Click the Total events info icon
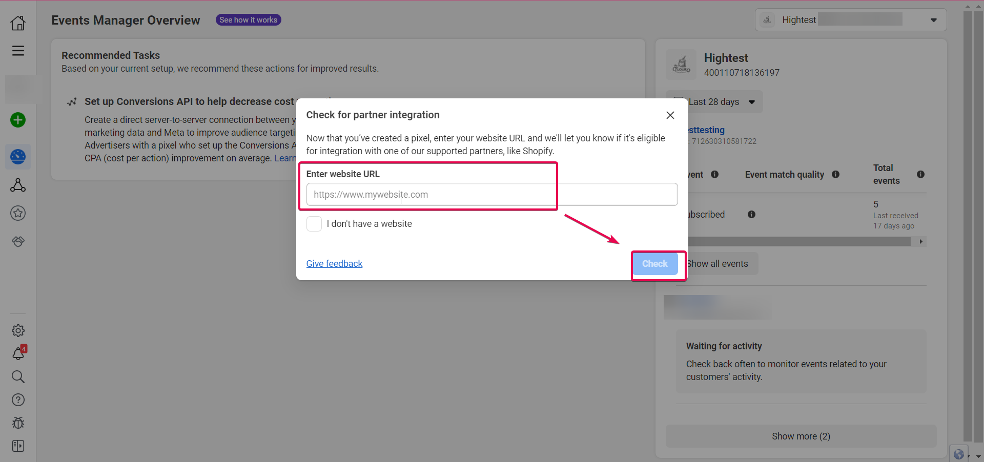984x462 pixels. [920, 175]
